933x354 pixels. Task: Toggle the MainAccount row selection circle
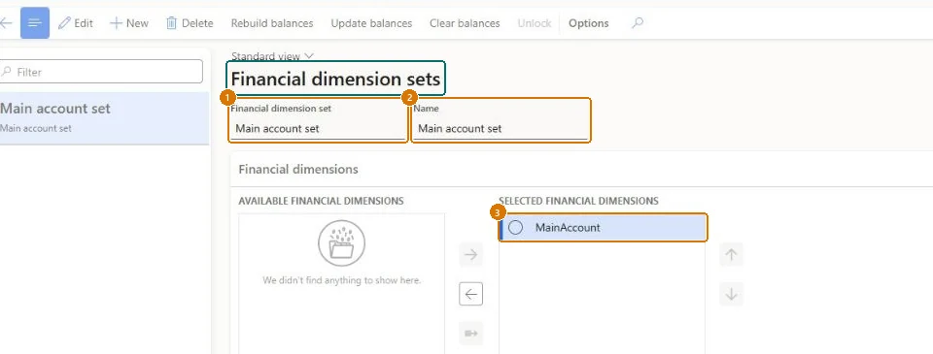pos(516,228)
